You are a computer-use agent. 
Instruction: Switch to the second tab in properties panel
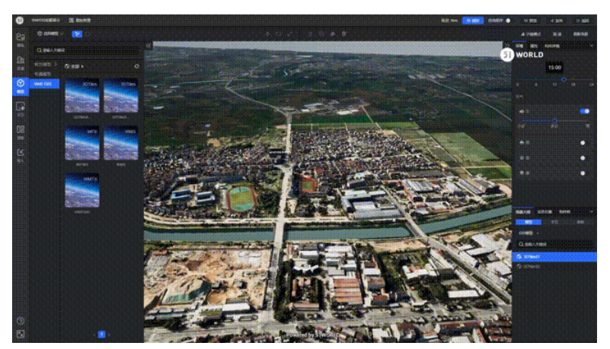pos(533,46)
